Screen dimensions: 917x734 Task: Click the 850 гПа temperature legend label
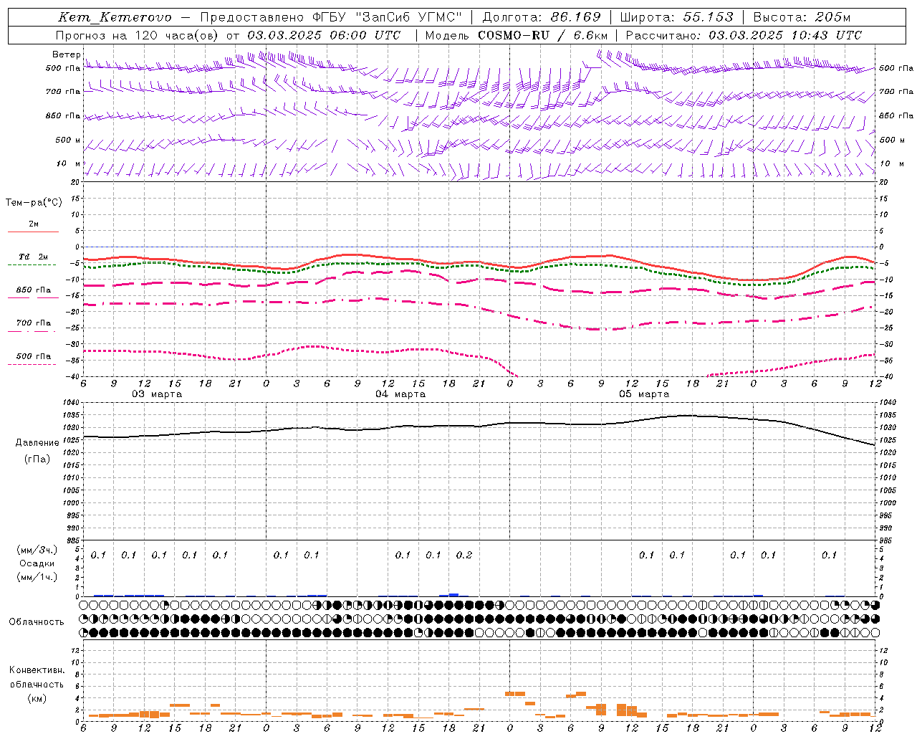pyautogui.click(x=34, y=290)
